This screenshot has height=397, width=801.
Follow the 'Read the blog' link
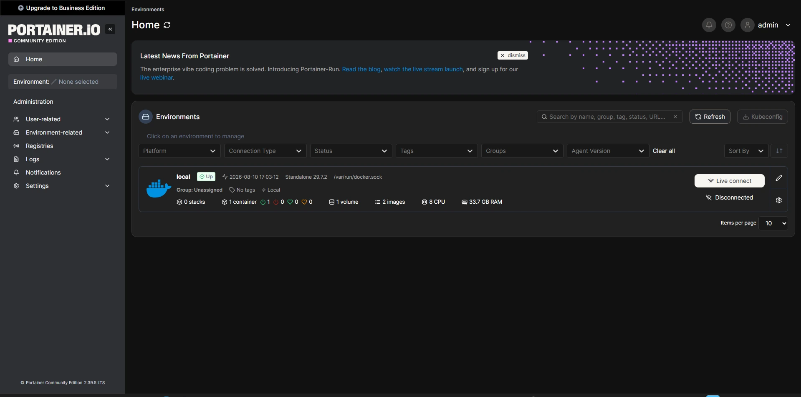pos(361,69)
